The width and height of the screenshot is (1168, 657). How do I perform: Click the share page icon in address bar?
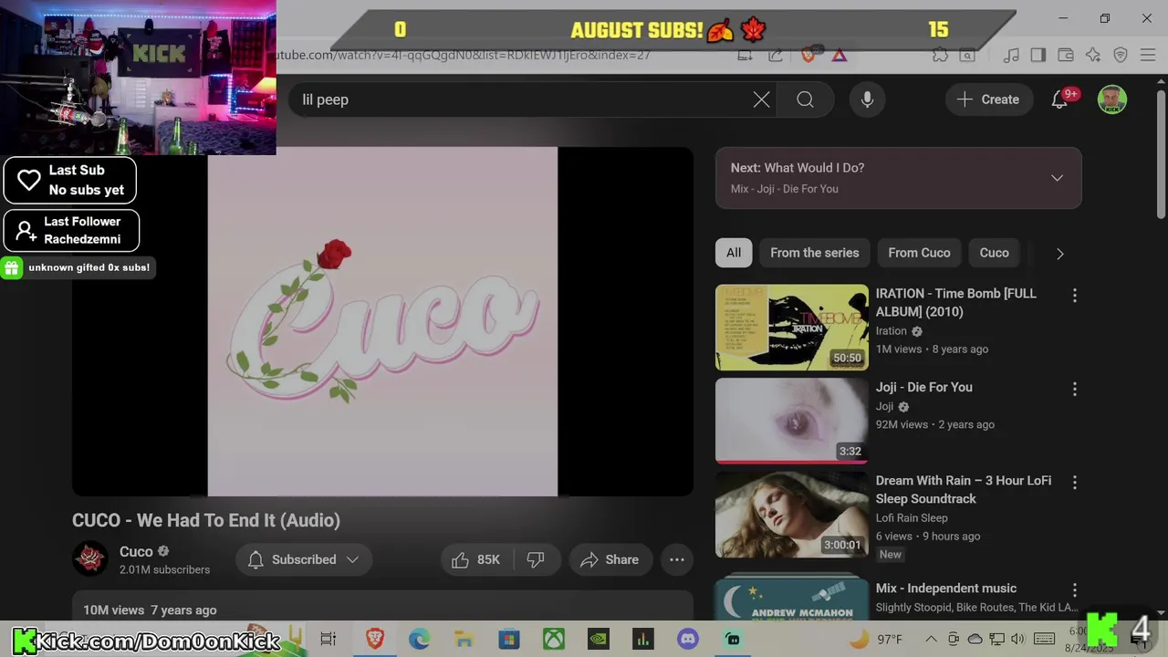(x=776, y=56)
